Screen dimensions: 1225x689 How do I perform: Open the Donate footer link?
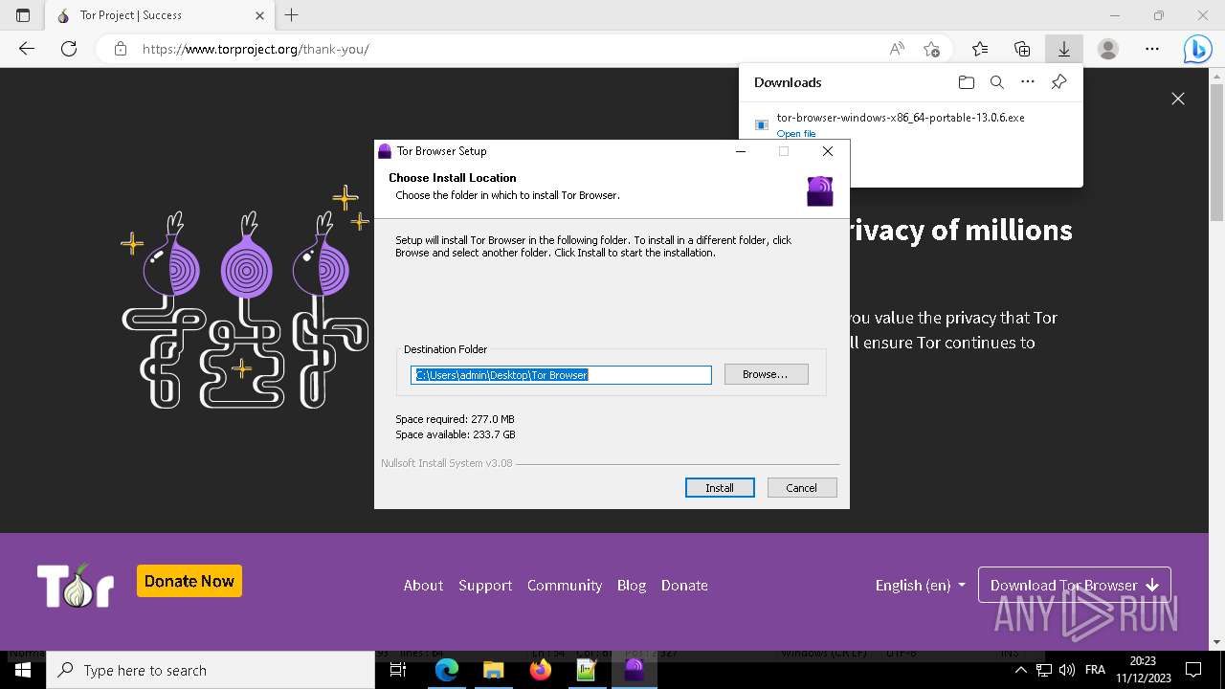pyautogui.click(x=684, y=586)
